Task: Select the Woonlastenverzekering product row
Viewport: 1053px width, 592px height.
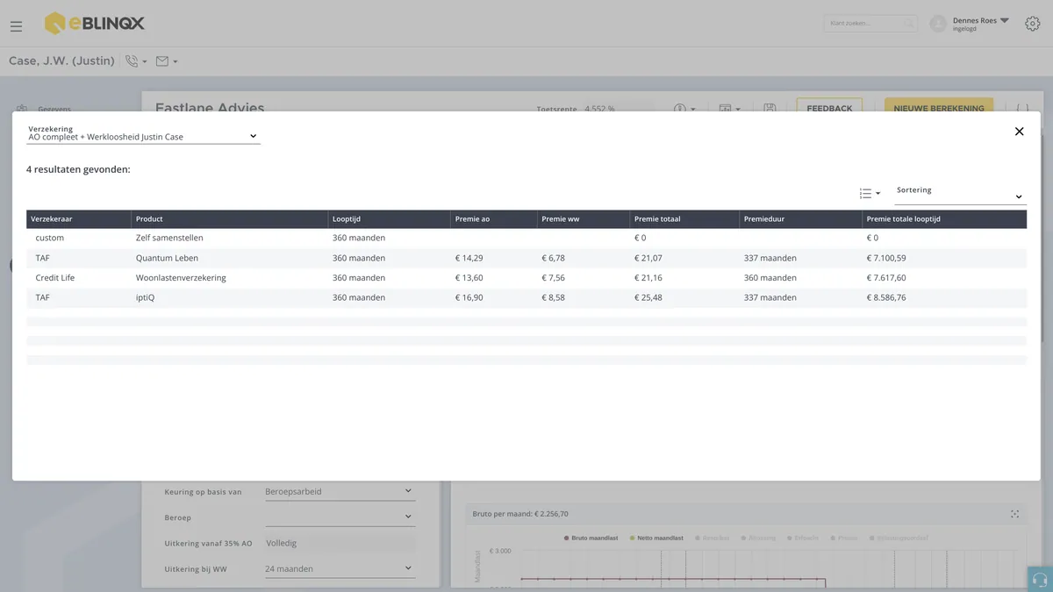Action: point(526,278)
